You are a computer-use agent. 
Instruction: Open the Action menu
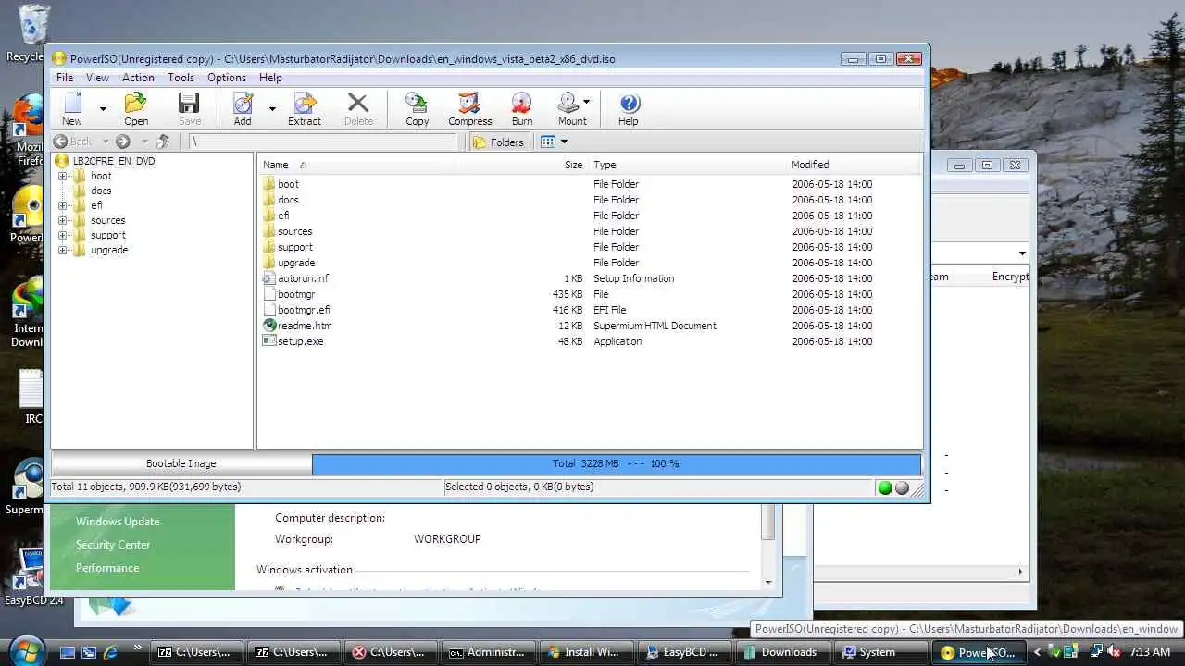tap(138, 78)
